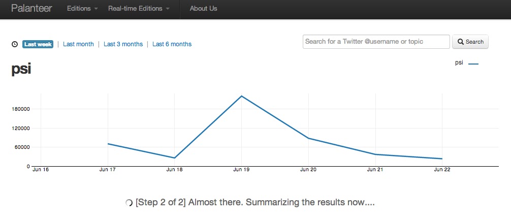The height and width of the screenshot is (220, 511).
Task: Click the magnifier icon in Search button
Action: [x=461, y=42]
